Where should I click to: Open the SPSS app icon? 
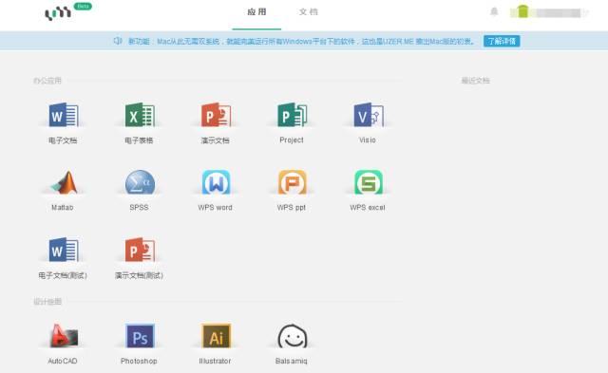[x=140, y=182]
